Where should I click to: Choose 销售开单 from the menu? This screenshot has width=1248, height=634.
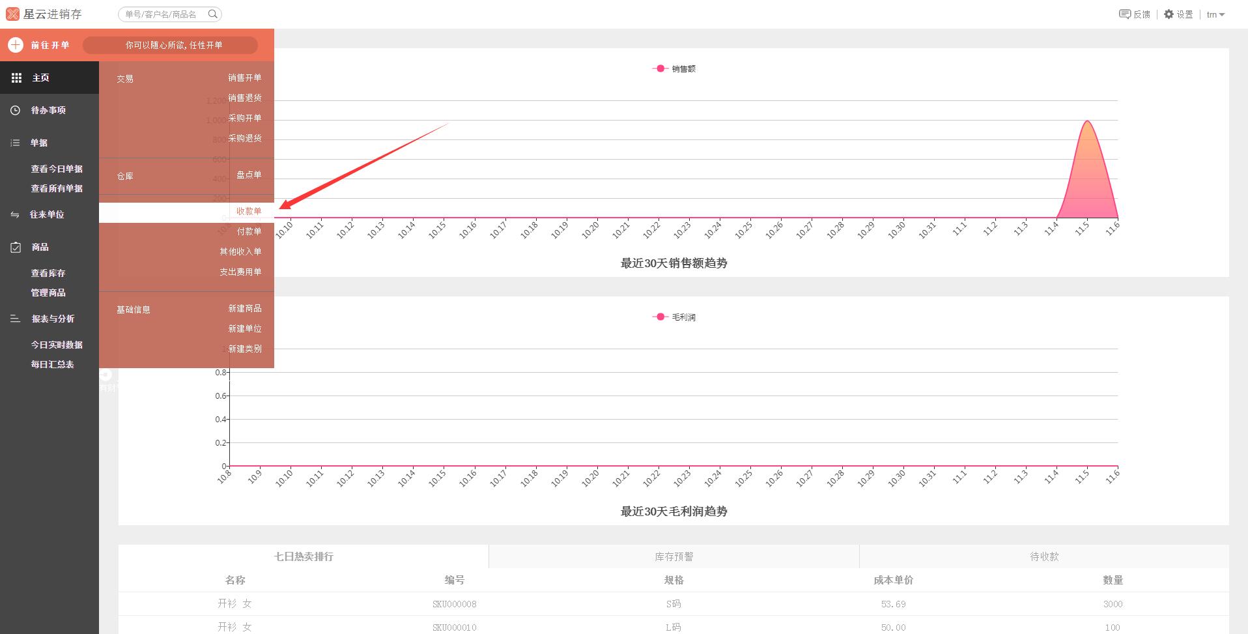pyautogui.click(x=244, y=78)
